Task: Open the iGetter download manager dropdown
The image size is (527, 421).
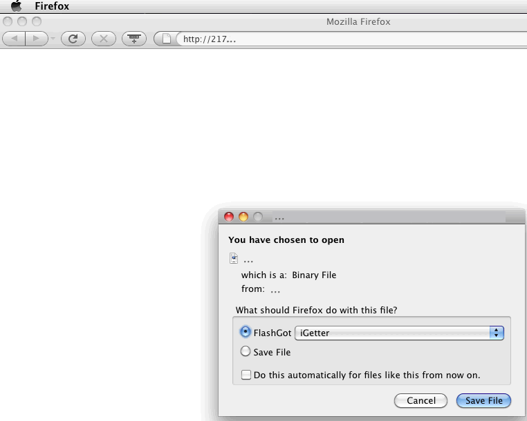Action: coord(399,333)
